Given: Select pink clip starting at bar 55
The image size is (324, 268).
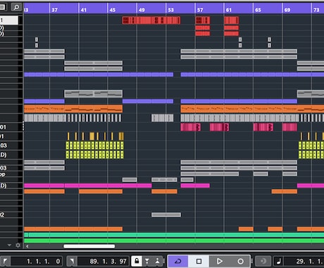Looking at the screenshot, I should point(191,127).
